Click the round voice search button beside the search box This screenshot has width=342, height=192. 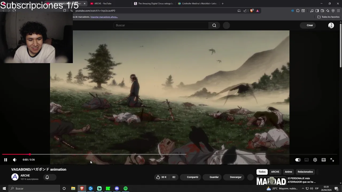(x=226, y=25)
